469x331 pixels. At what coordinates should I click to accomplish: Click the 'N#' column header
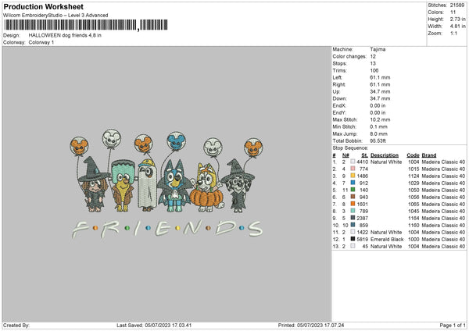coord(345,155)
